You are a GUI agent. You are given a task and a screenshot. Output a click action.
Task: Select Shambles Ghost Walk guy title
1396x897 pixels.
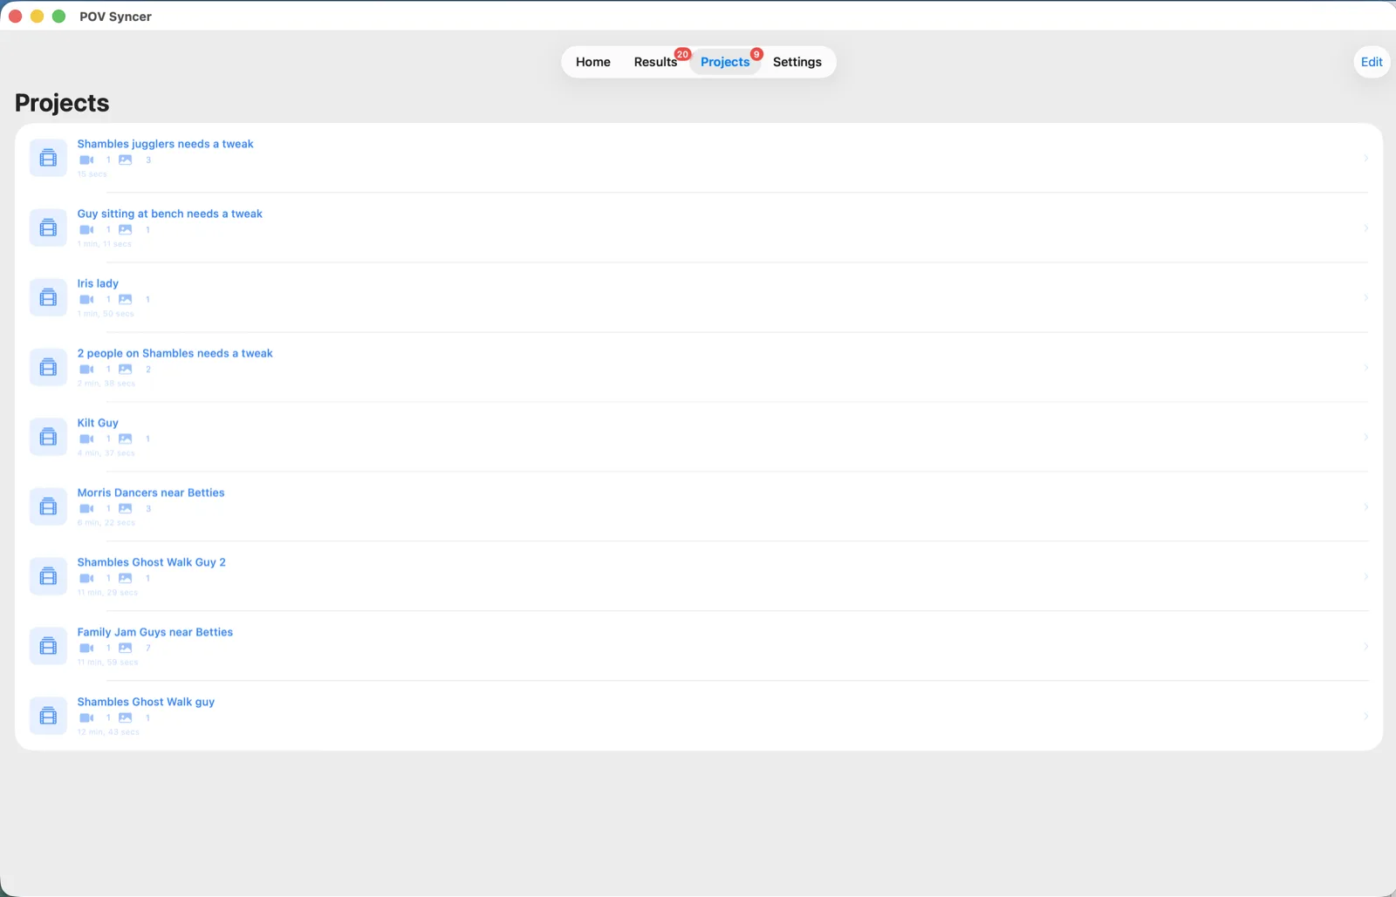(x=146, y=702)
